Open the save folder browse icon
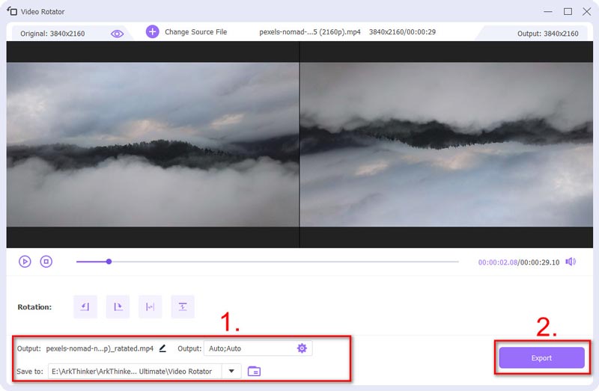Viewport: 599px width, 391px height. click(254, 371)
